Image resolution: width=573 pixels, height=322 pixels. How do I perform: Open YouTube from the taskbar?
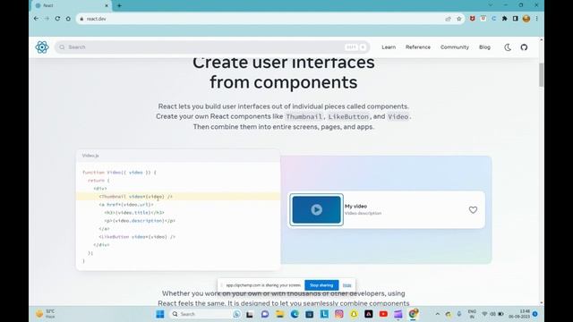pos(383,314)
